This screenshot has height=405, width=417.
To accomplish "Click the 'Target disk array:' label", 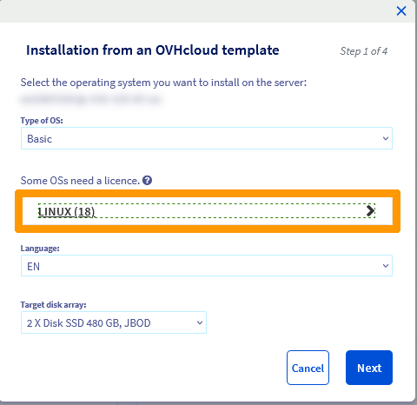I will [53, 305].
